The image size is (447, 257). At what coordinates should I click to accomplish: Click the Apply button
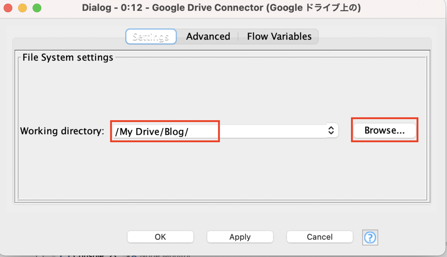tap(240, 237)
